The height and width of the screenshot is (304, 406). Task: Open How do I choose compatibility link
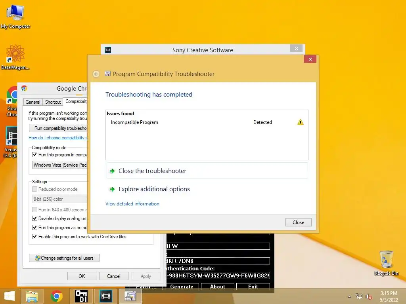coord(58,138)
